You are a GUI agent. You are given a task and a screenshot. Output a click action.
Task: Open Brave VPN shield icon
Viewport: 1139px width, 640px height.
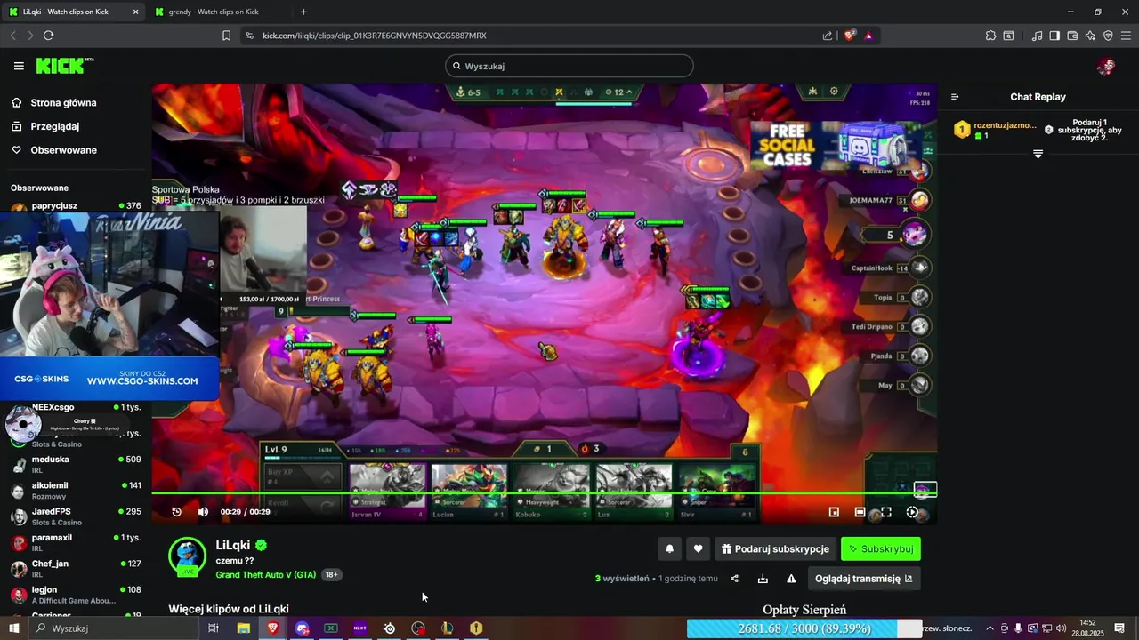pyautogui.click(x=1108, y=36)
